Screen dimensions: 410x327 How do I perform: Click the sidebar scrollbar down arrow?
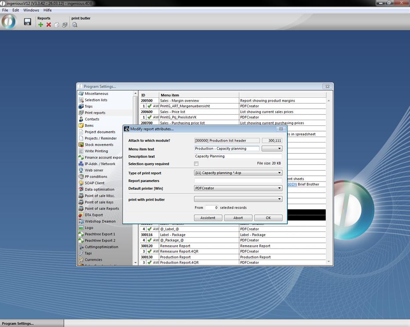pyautogui.click(x=135, y=262)
